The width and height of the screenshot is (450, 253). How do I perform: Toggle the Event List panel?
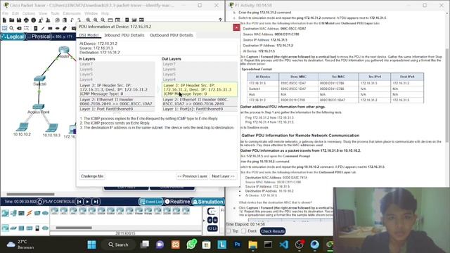coord(151,202)
